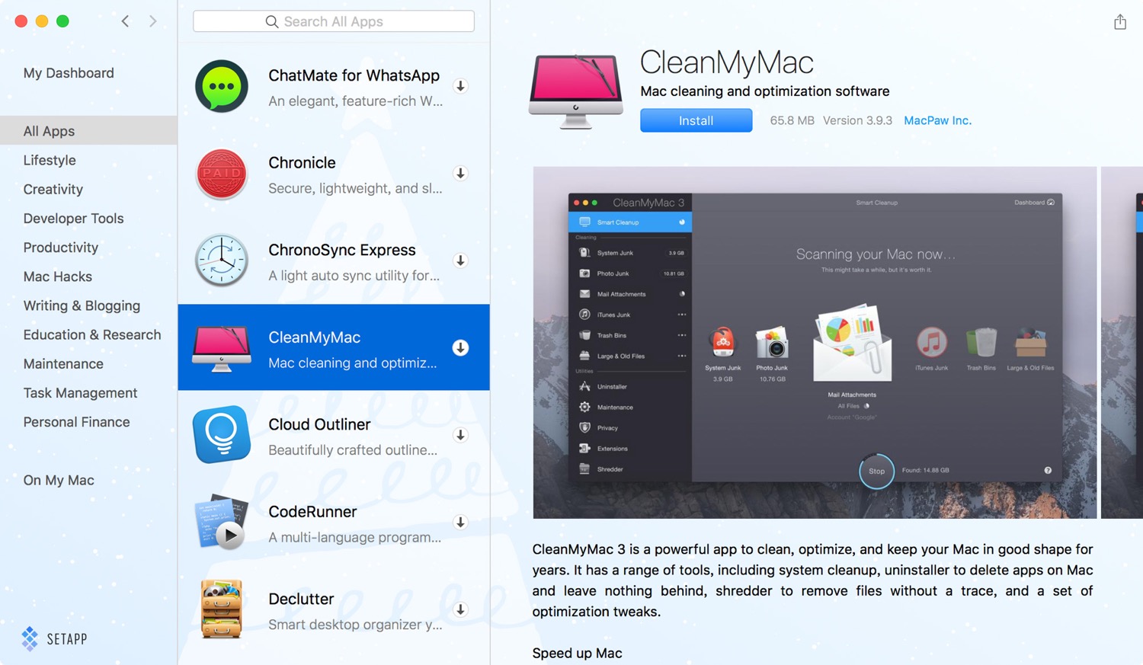Open the Mac Hacks category

58,277
